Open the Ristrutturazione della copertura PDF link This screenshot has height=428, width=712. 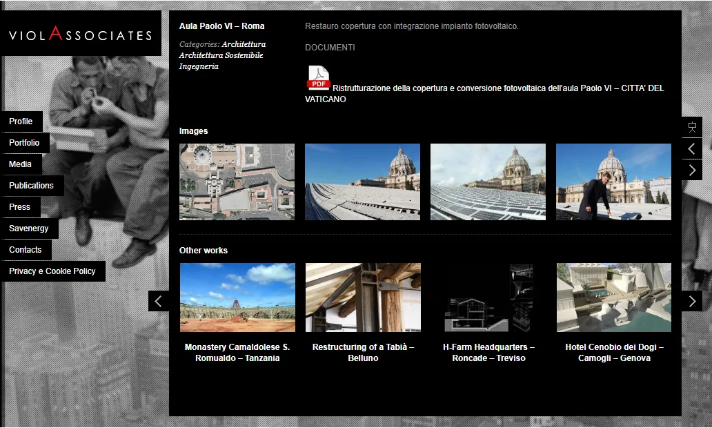(497, 88)
